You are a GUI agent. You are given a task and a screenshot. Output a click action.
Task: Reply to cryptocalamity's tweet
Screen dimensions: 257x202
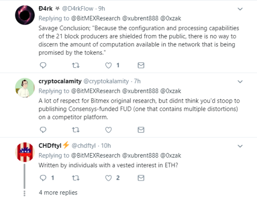[43, 130]
